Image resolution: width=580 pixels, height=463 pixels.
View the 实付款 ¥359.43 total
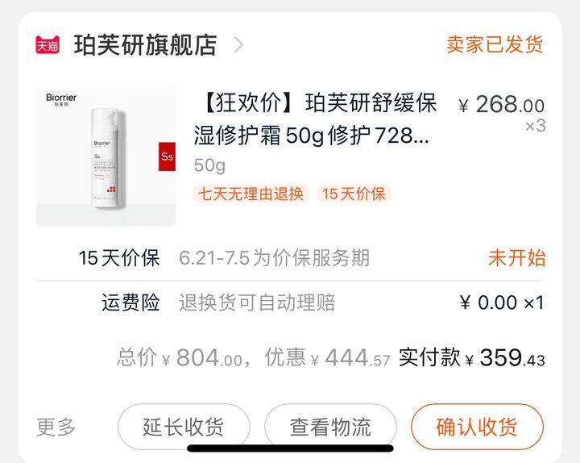[471, 358]
